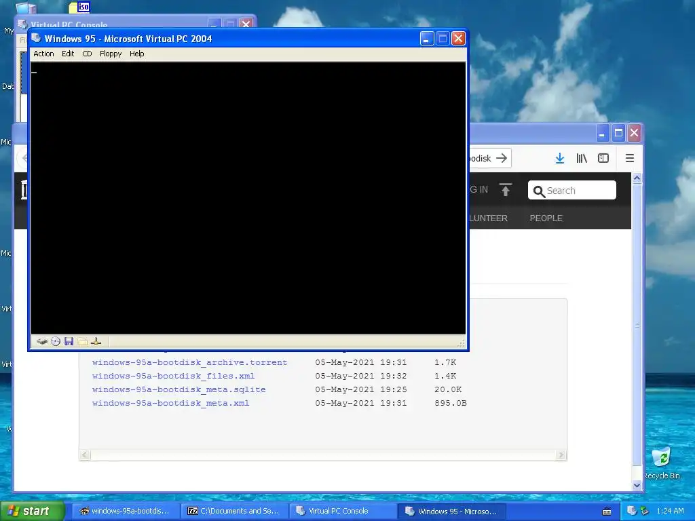Click the Windows 95 - Microsoft taskbar button
This screenshot has height=521, width=695.
click(451, 511)
